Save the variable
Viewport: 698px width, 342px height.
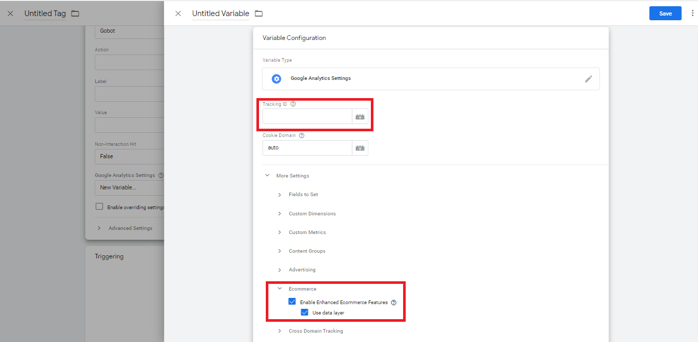665,13
